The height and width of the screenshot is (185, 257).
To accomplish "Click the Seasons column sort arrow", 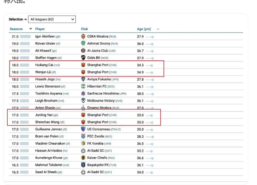I will coord(31,29).
